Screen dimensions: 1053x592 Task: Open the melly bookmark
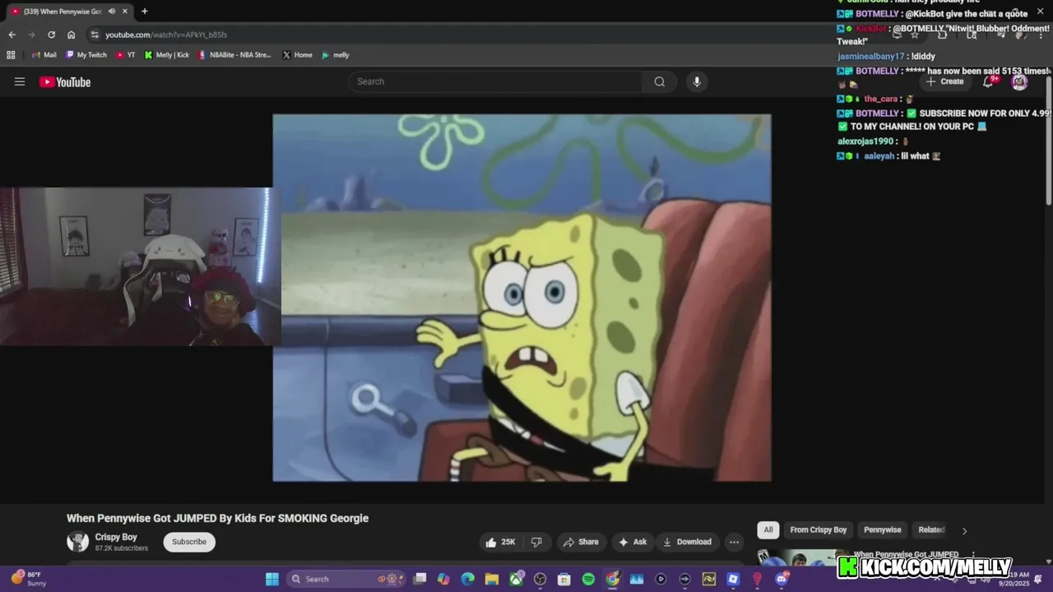coord(336,55)
